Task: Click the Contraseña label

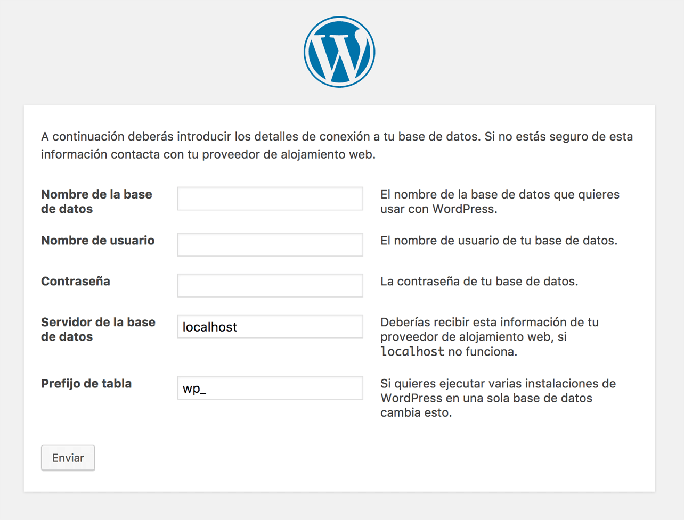Action: point(75,282)
